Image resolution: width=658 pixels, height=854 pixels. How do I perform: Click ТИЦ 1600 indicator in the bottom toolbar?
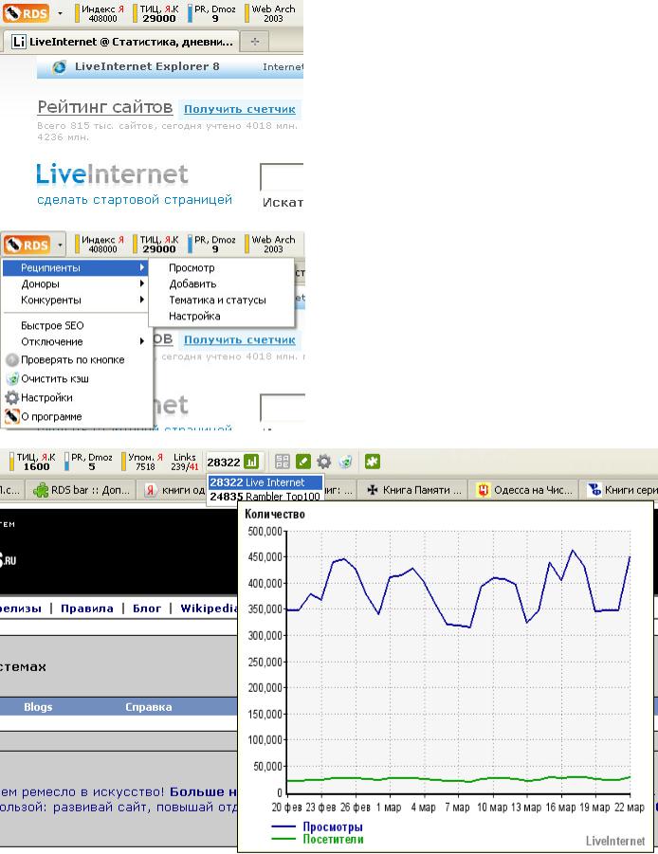point(32,462)
